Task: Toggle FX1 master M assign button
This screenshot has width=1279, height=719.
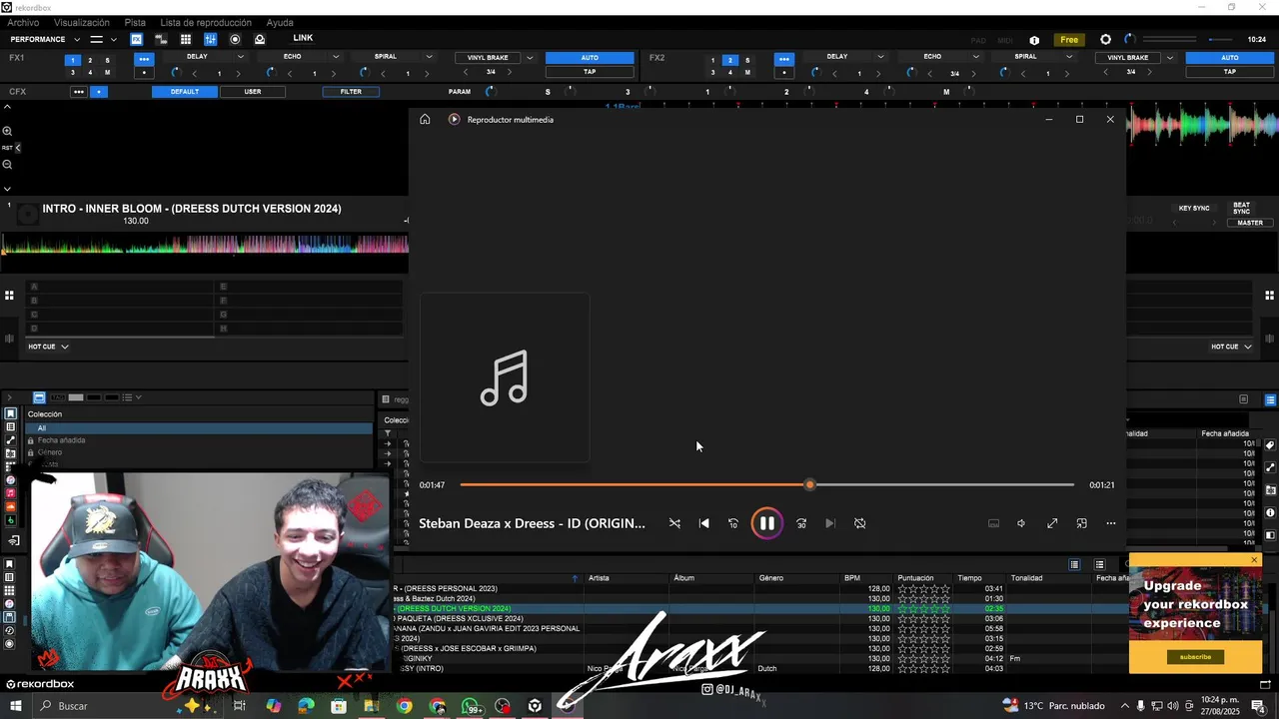Action: pyautogui.click(x=107, y=72)
